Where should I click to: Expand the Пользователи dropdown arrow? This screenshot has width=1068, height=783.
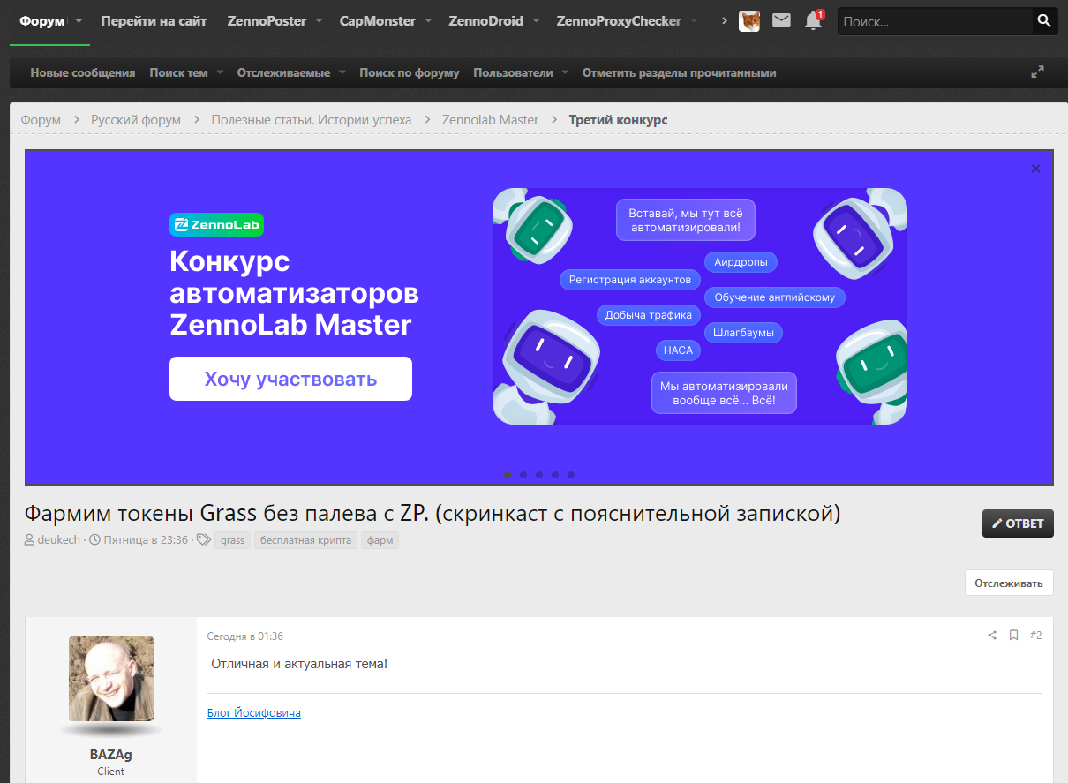565,73
